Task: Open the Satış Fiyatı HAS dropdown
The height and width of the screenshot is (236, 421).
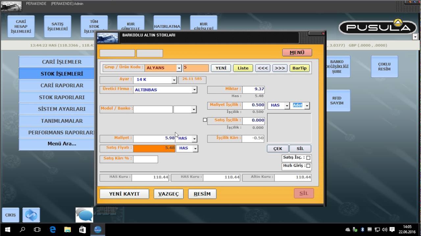Action: [x=195, y=148]
